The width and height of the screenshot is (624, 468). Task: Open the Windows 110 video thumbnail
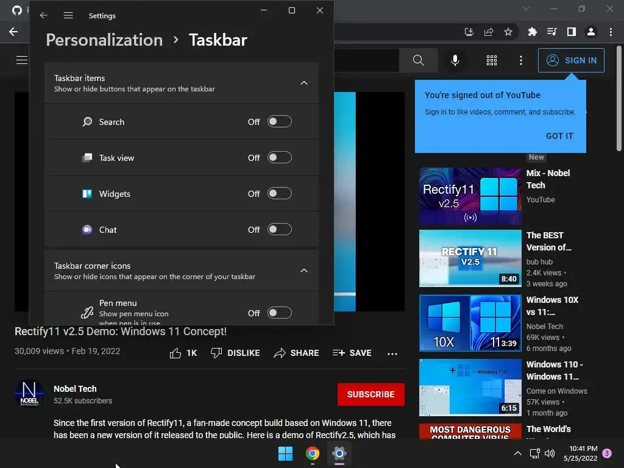pos(470,388)
